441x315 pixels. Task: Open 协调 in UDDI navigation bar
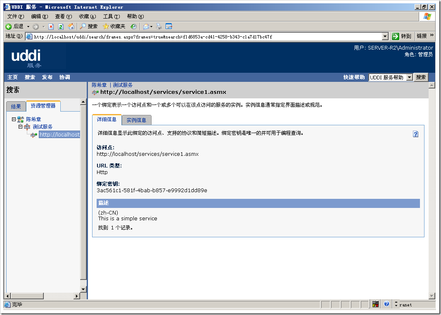65,77
